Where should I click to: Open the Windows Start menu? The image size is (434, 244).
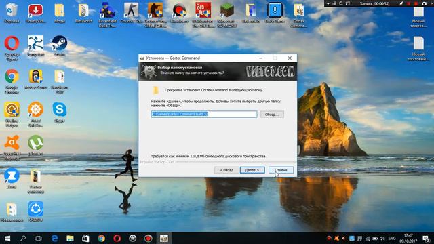coord(7,238)
